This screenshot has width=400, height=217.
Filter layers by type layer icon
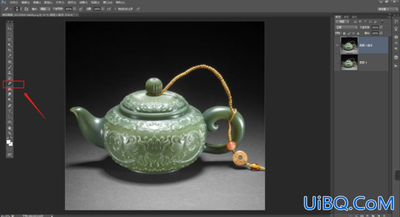(x=365, y=22)
